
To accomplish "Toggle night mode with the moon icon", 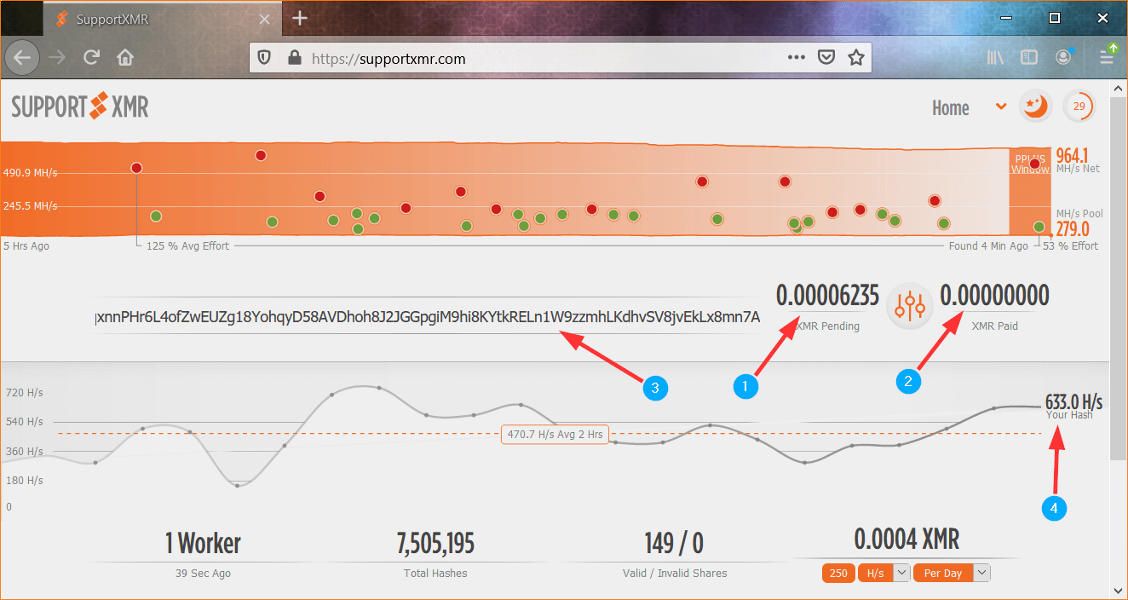I will [1036, 107].
